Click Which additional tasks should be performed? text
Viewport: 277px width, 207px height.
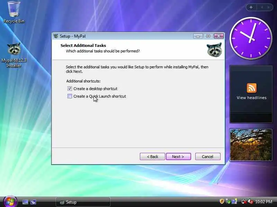point(102,51)
